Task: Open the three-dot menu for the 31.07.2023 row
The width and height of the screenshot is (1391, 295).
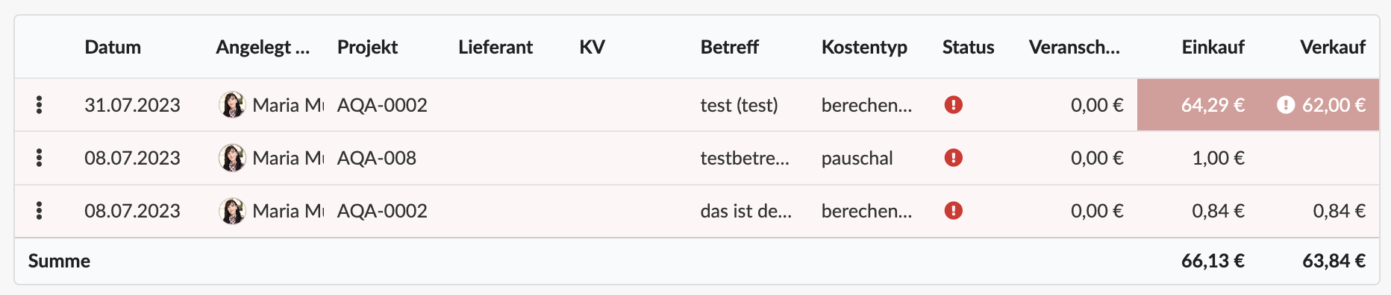Action: tap(39, 105)
